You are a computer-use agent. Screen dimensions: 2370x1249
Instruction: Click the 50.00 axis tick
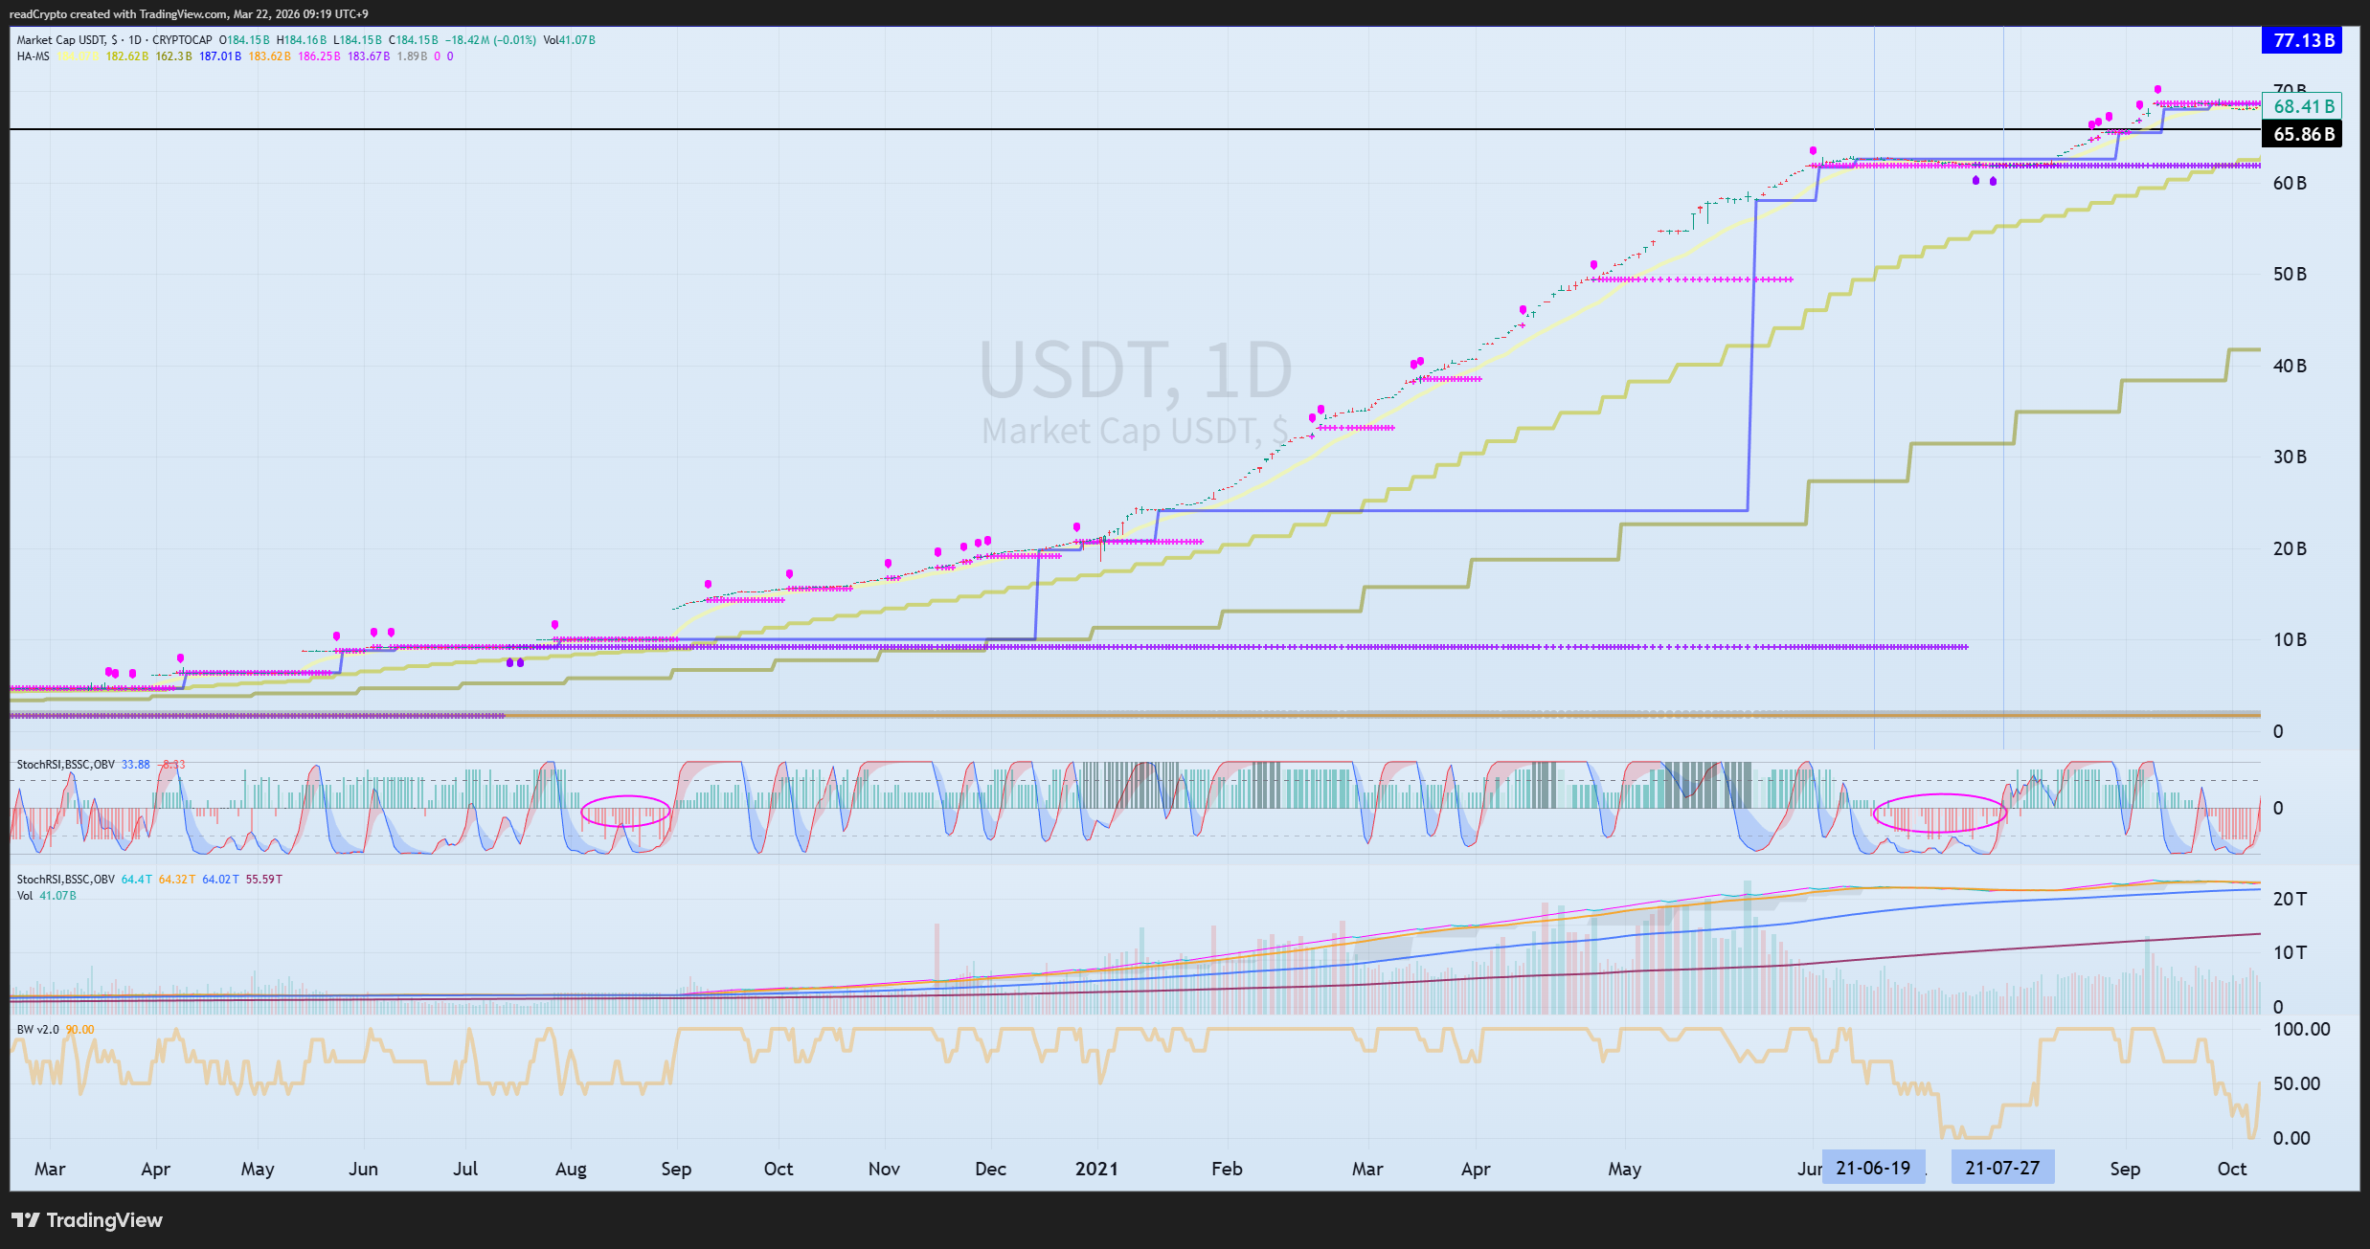[x=2297, y=1083]
